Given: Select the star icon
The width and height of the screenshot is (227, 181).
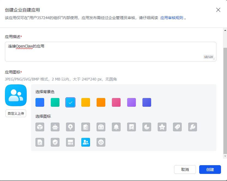Looking at the screenshot, I should pos(162,127).
